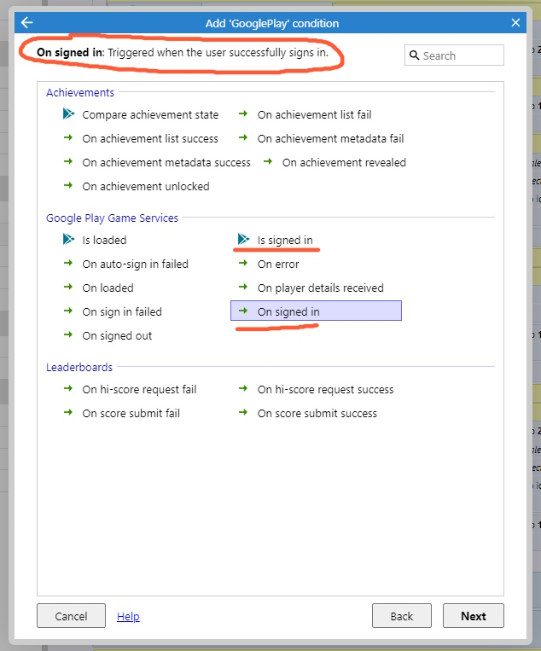
Task: Select On achievement list fail
Action: (x=314, y=114)
